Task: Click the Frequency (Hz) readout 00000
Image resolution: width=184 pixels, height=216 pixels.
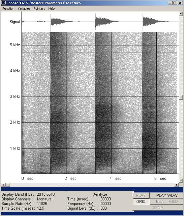Action: tap(105, 204)
